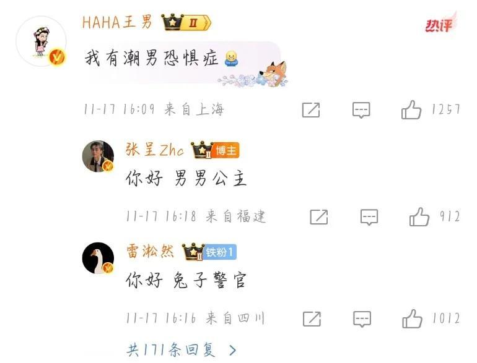The image size is (477, 363).
Task: Open 雷淞然's goose avatar
Action: pos(98,258)
